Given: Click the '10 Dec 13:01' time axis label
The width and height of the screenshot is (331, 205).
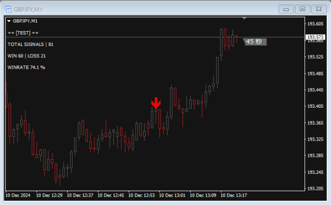Looking at the screenshot, I should [x=172, y=195].
